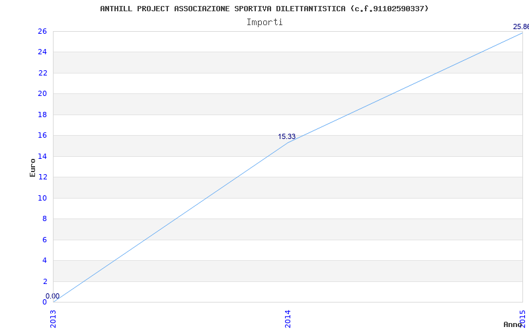
Task: Click the y-axis value 22
Action: click(x=42, y=73)
